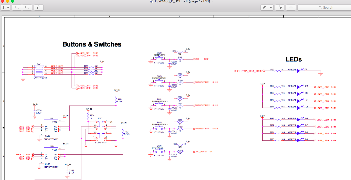The image size is (351, 180).
Task: Select the USER_LED3 net label
Action: point(323,108)
